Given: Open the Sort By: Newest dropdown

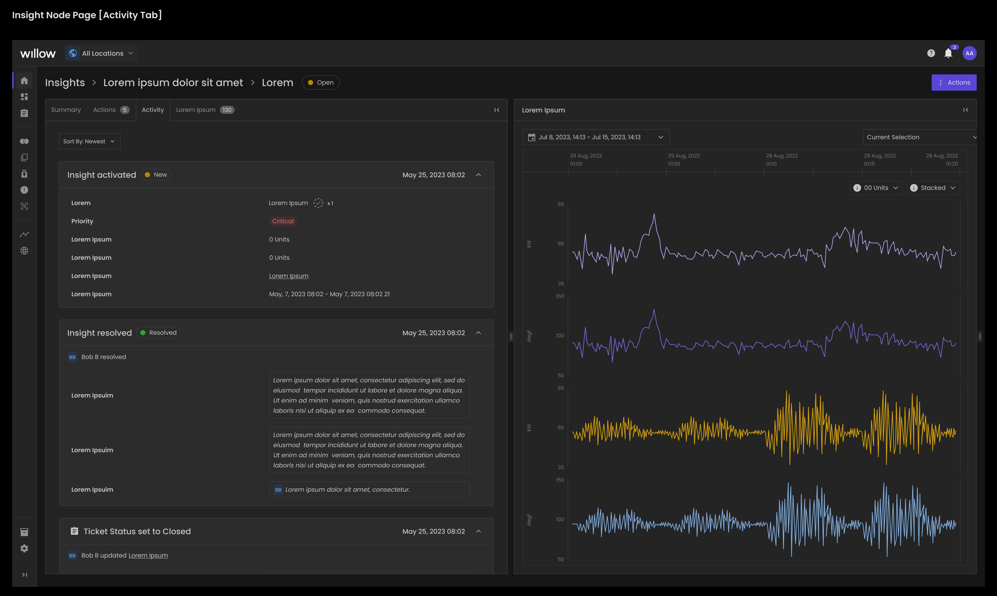Looking at the screenshot, I should tap(90, 141).
